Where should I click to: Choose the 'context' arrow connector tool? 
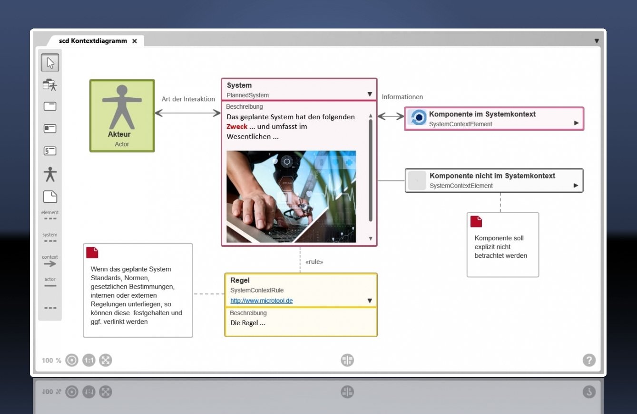click(50, 261)
